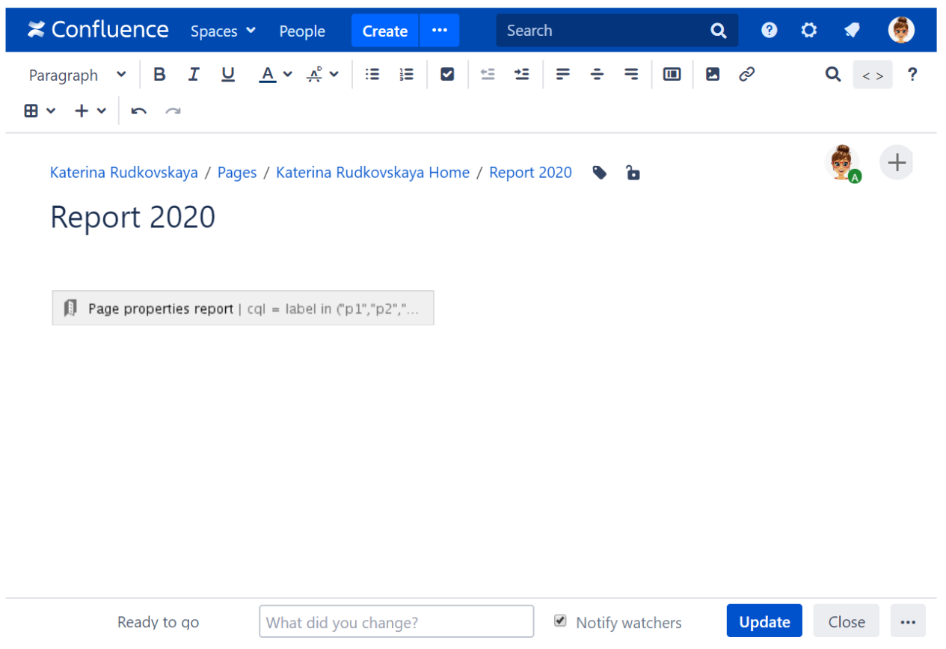The height and width of the screenshot is (649, 946).
Task: Open the Spaces menu
Action: point(223,31)
